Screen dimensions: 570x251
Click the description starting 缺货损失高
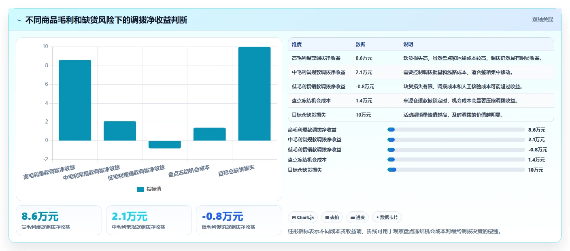coord(472,58)
